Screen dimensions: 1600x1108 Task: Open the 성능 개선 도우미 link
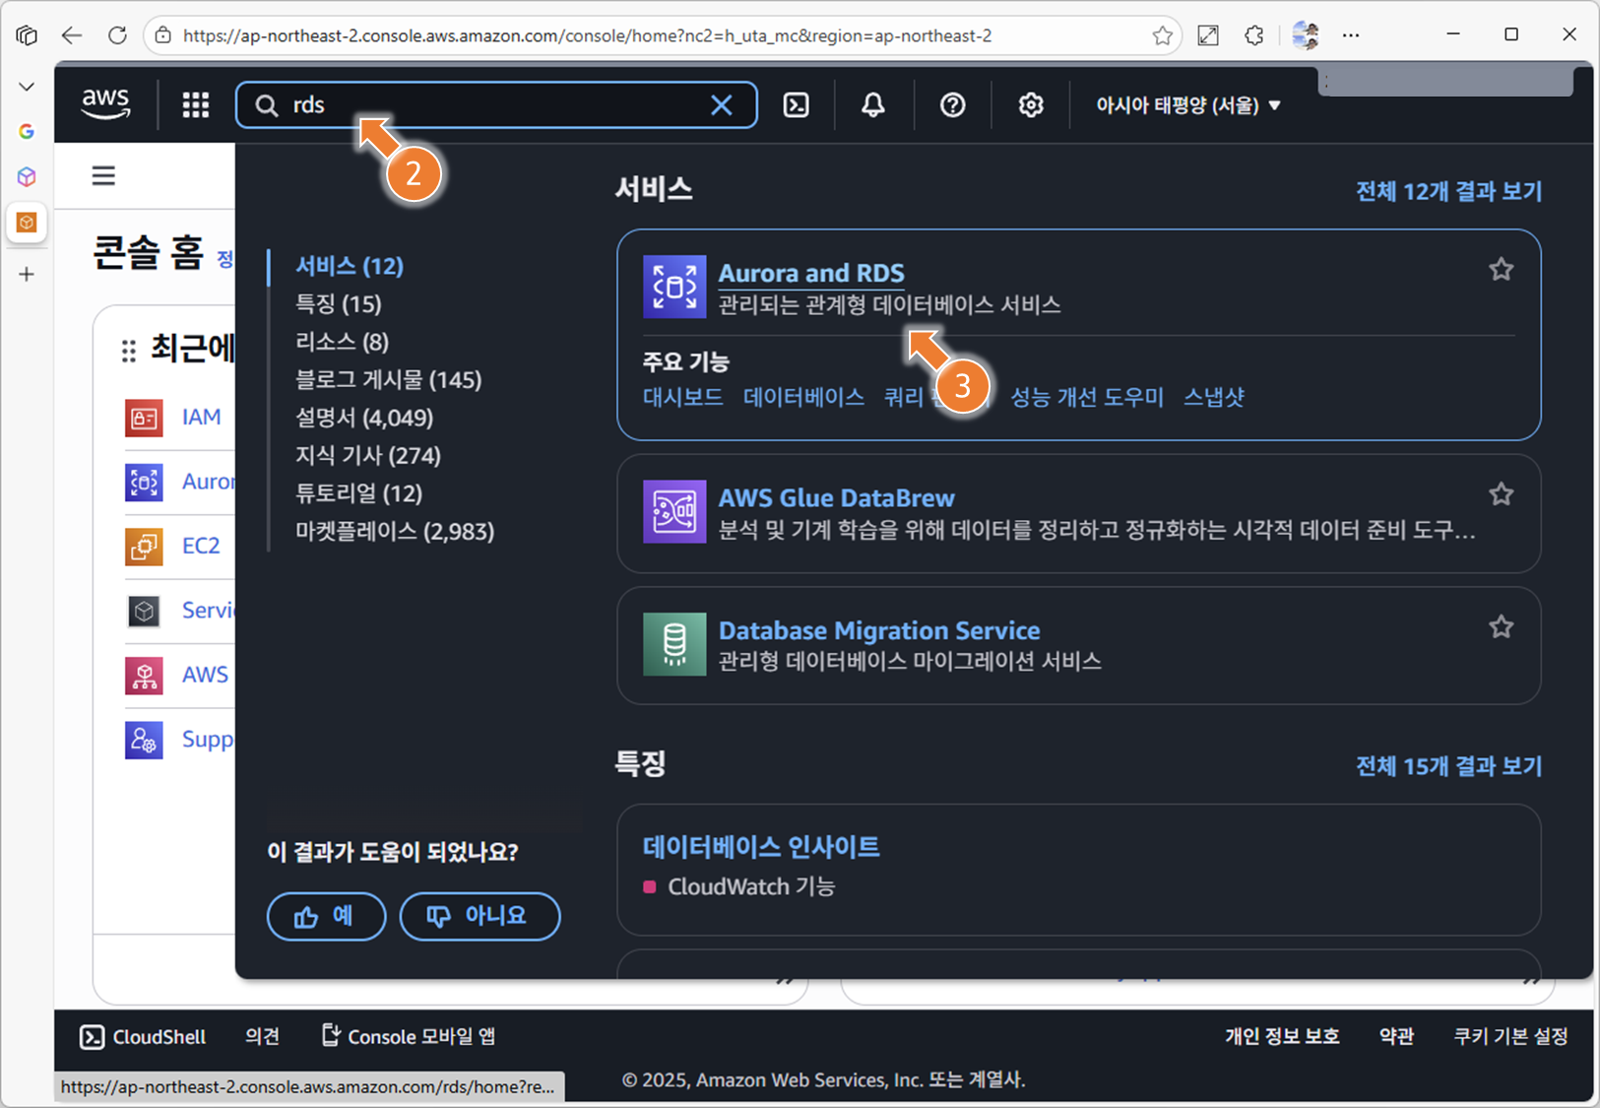pyautogui.click(x=1087, y=397)
